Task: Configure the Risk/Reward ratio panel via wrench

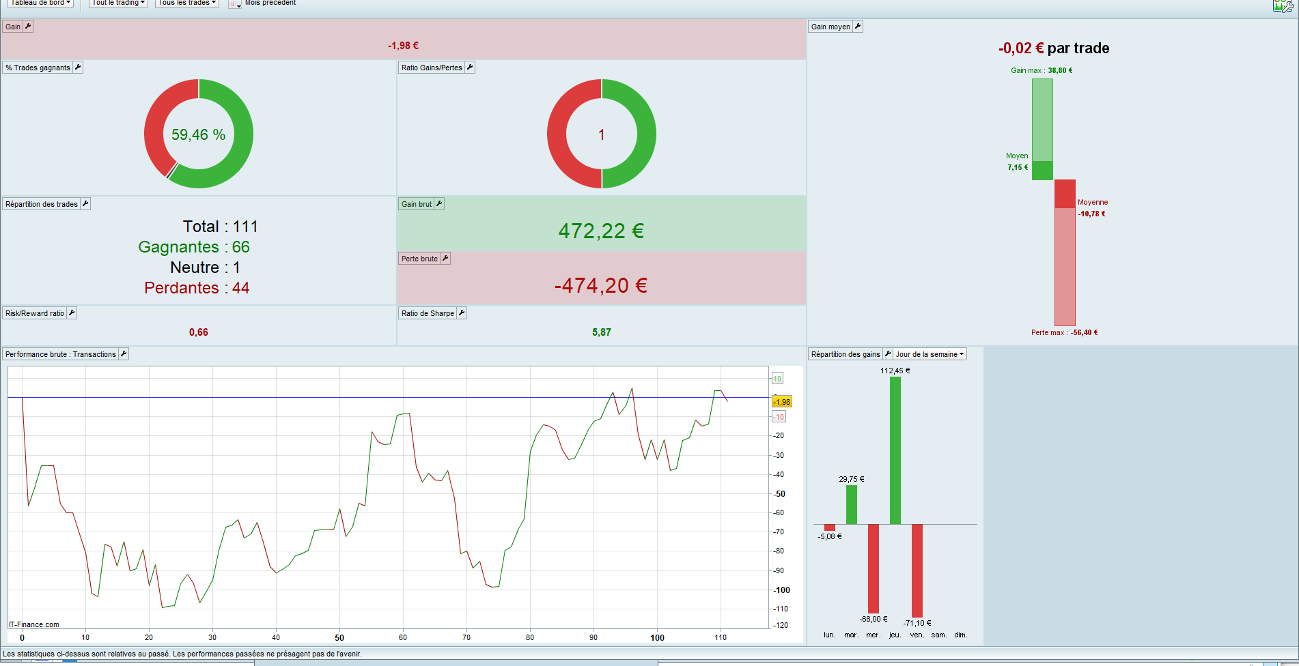Action: point(72,313)
